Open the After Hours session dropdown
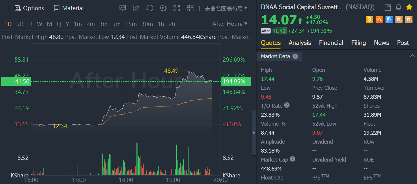The width and height of the screenshot is (417, 184). pos(230,24)
